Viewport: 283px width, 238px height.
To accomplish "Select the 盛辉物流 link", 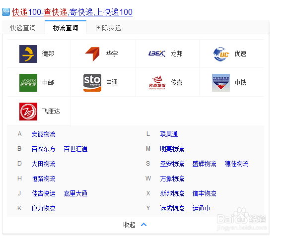I will 205,164.
